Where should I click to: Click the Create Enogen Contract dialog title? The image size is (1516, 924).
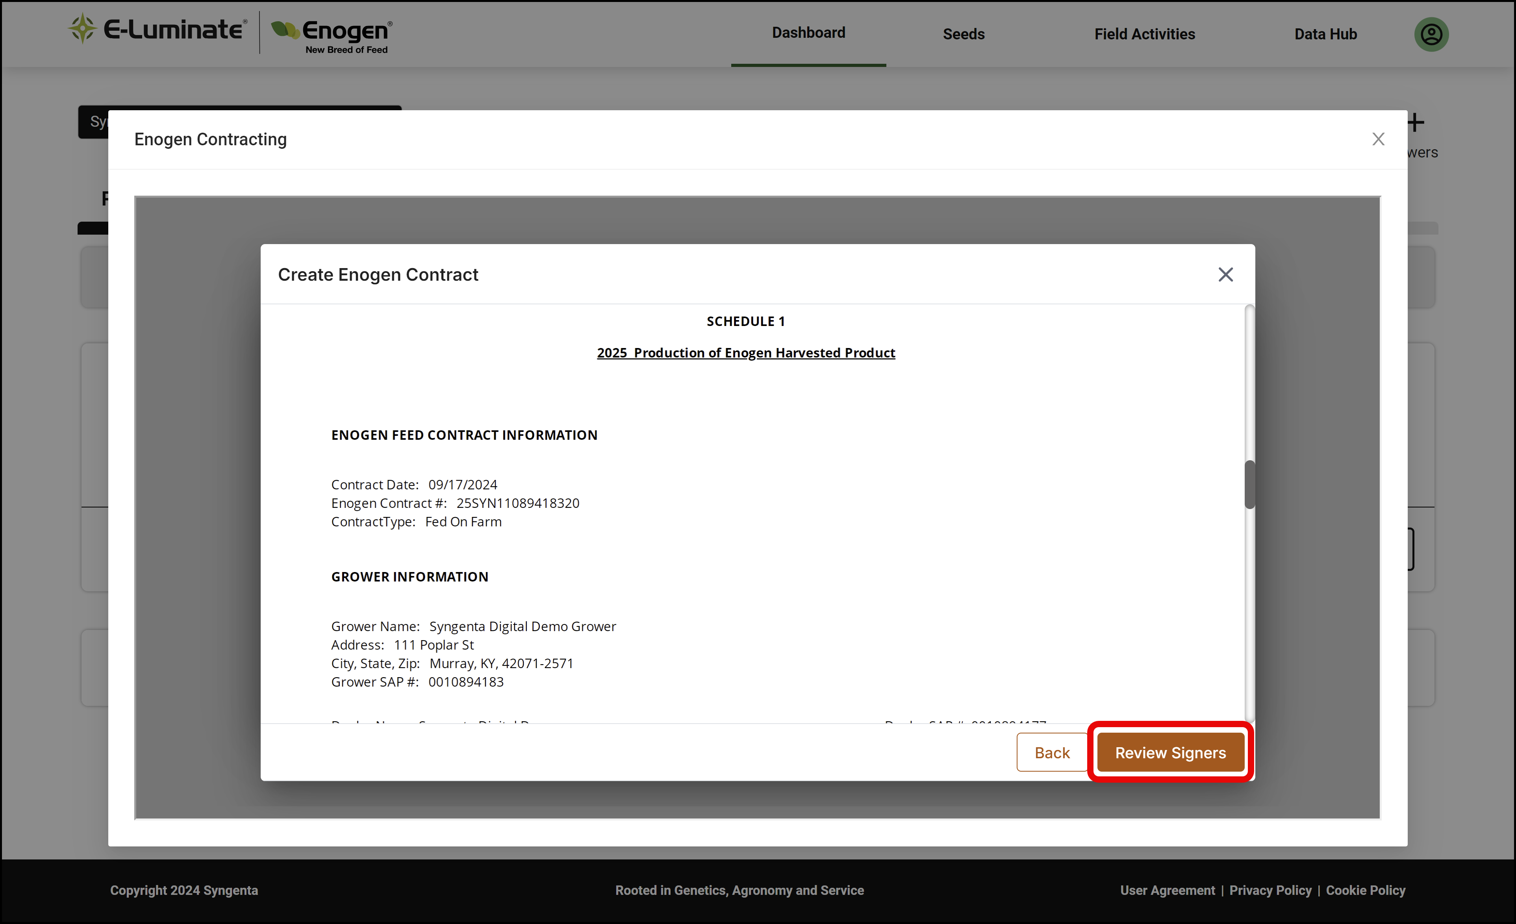[378, 274]
